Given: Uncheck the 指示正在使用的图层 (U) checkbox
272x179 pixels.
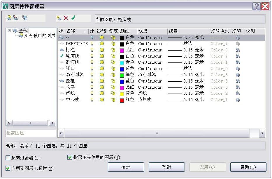Looking at the screenshot, I should tap(70, 157).
